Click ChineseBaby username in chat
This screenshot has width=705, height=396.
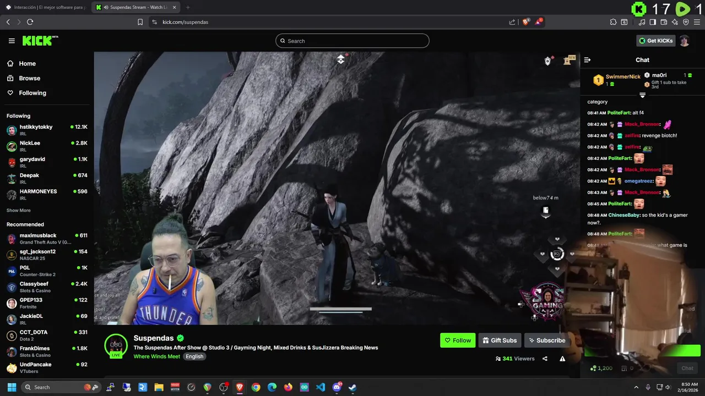coord(623,215)
